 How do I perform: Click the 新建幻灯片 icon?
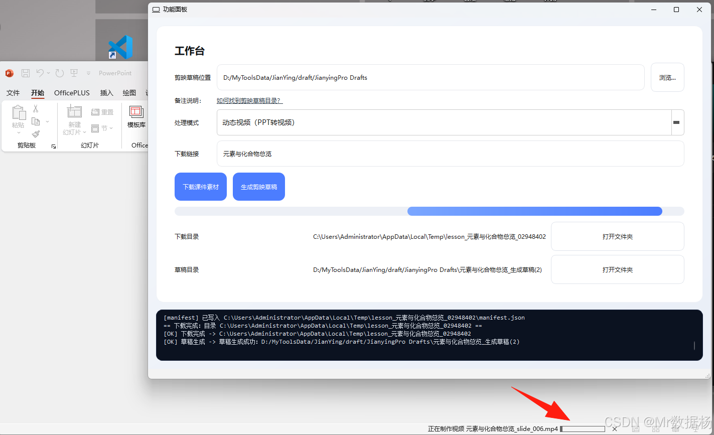click(74, 111)
